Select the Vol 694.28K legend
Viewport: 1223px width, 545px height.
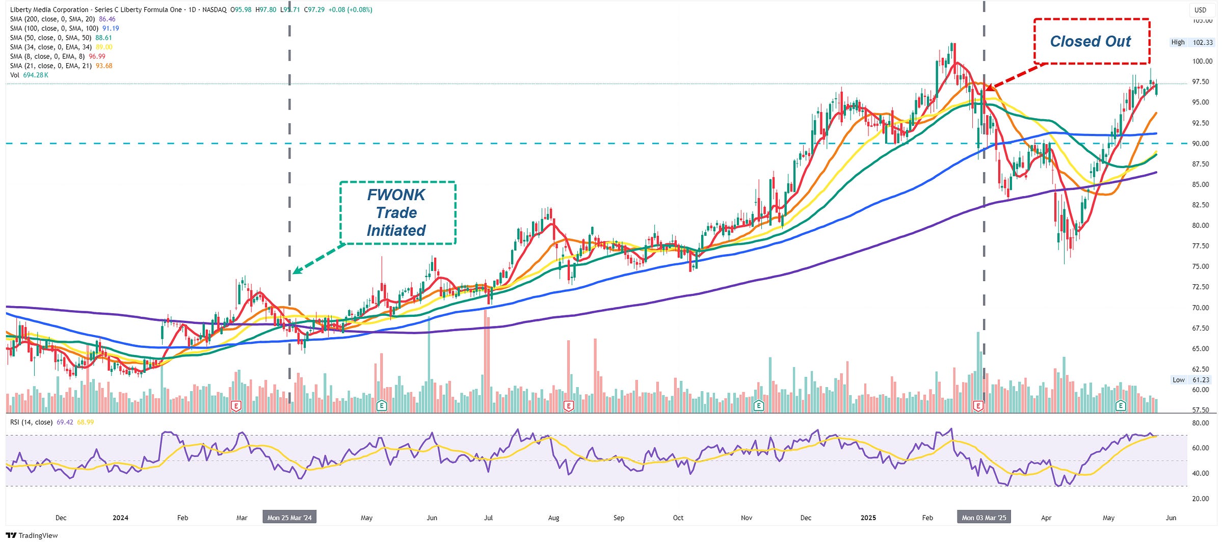pos(29,75)
